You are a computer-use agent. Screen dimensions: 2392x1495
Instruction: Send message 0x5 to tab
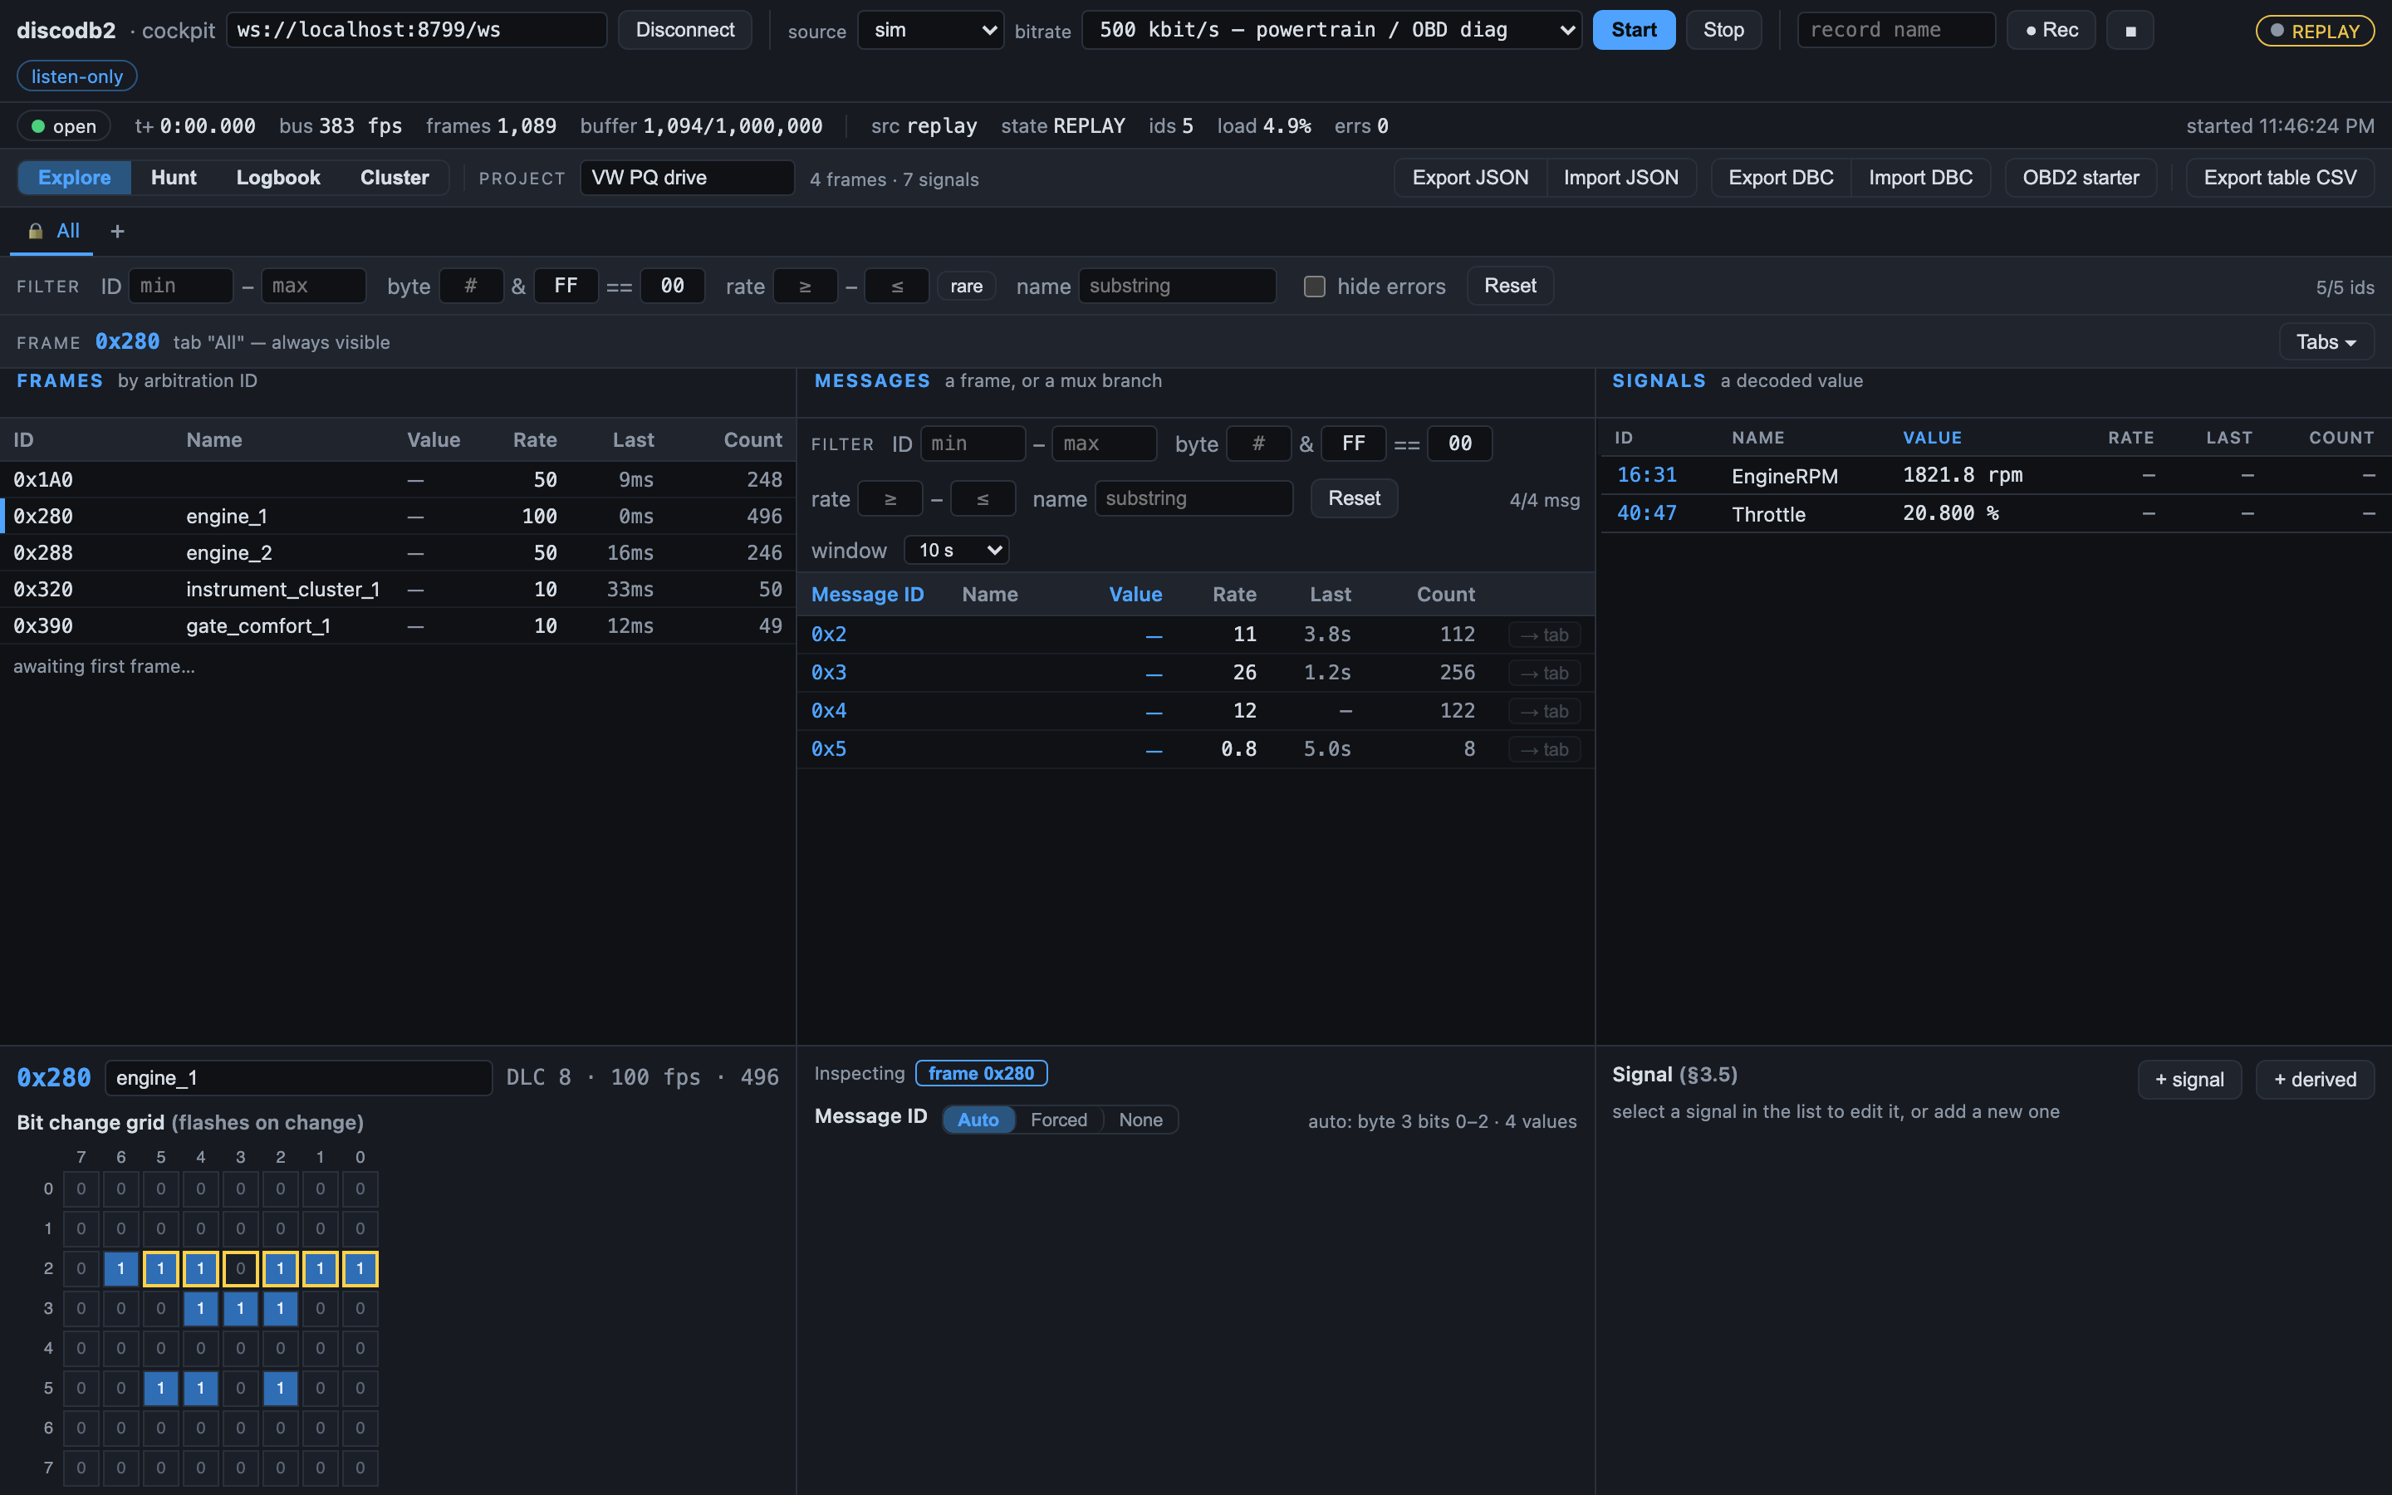point(1544,749)
